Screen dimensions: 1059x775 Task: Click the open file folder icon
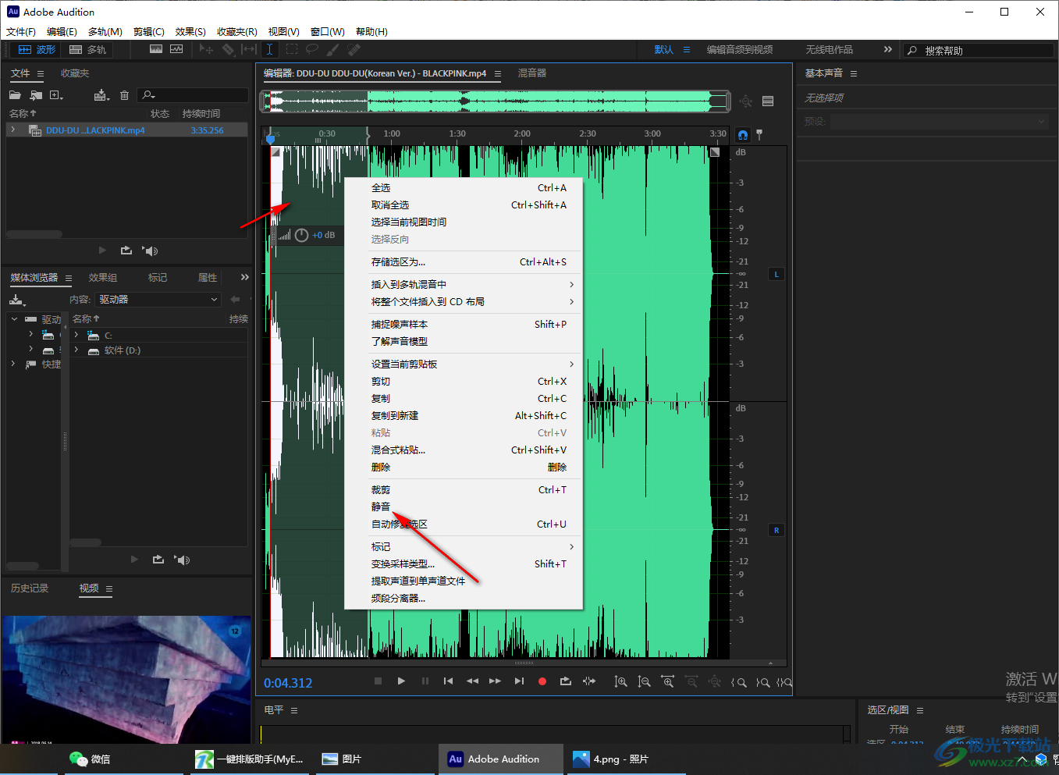(15, 95)
